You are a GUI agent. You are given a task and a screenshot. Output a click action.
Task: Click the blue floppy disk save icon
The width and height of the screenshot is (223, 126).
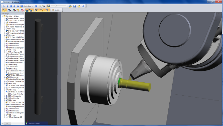click(x=75, y=6)
